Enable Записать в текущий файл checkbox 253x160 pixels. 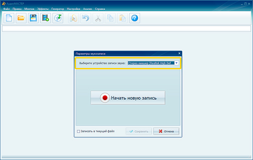coord(78,131)
